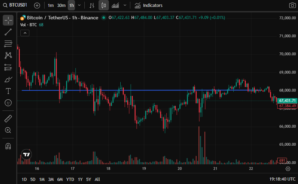Viewport: 298px width, 184px height.
Task: Click the red price label 67,384.49
Action: 287,106
